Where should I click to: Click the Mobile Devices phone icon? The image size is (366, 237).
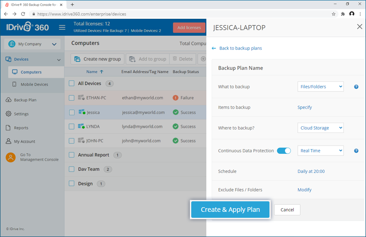pos(14,84)
